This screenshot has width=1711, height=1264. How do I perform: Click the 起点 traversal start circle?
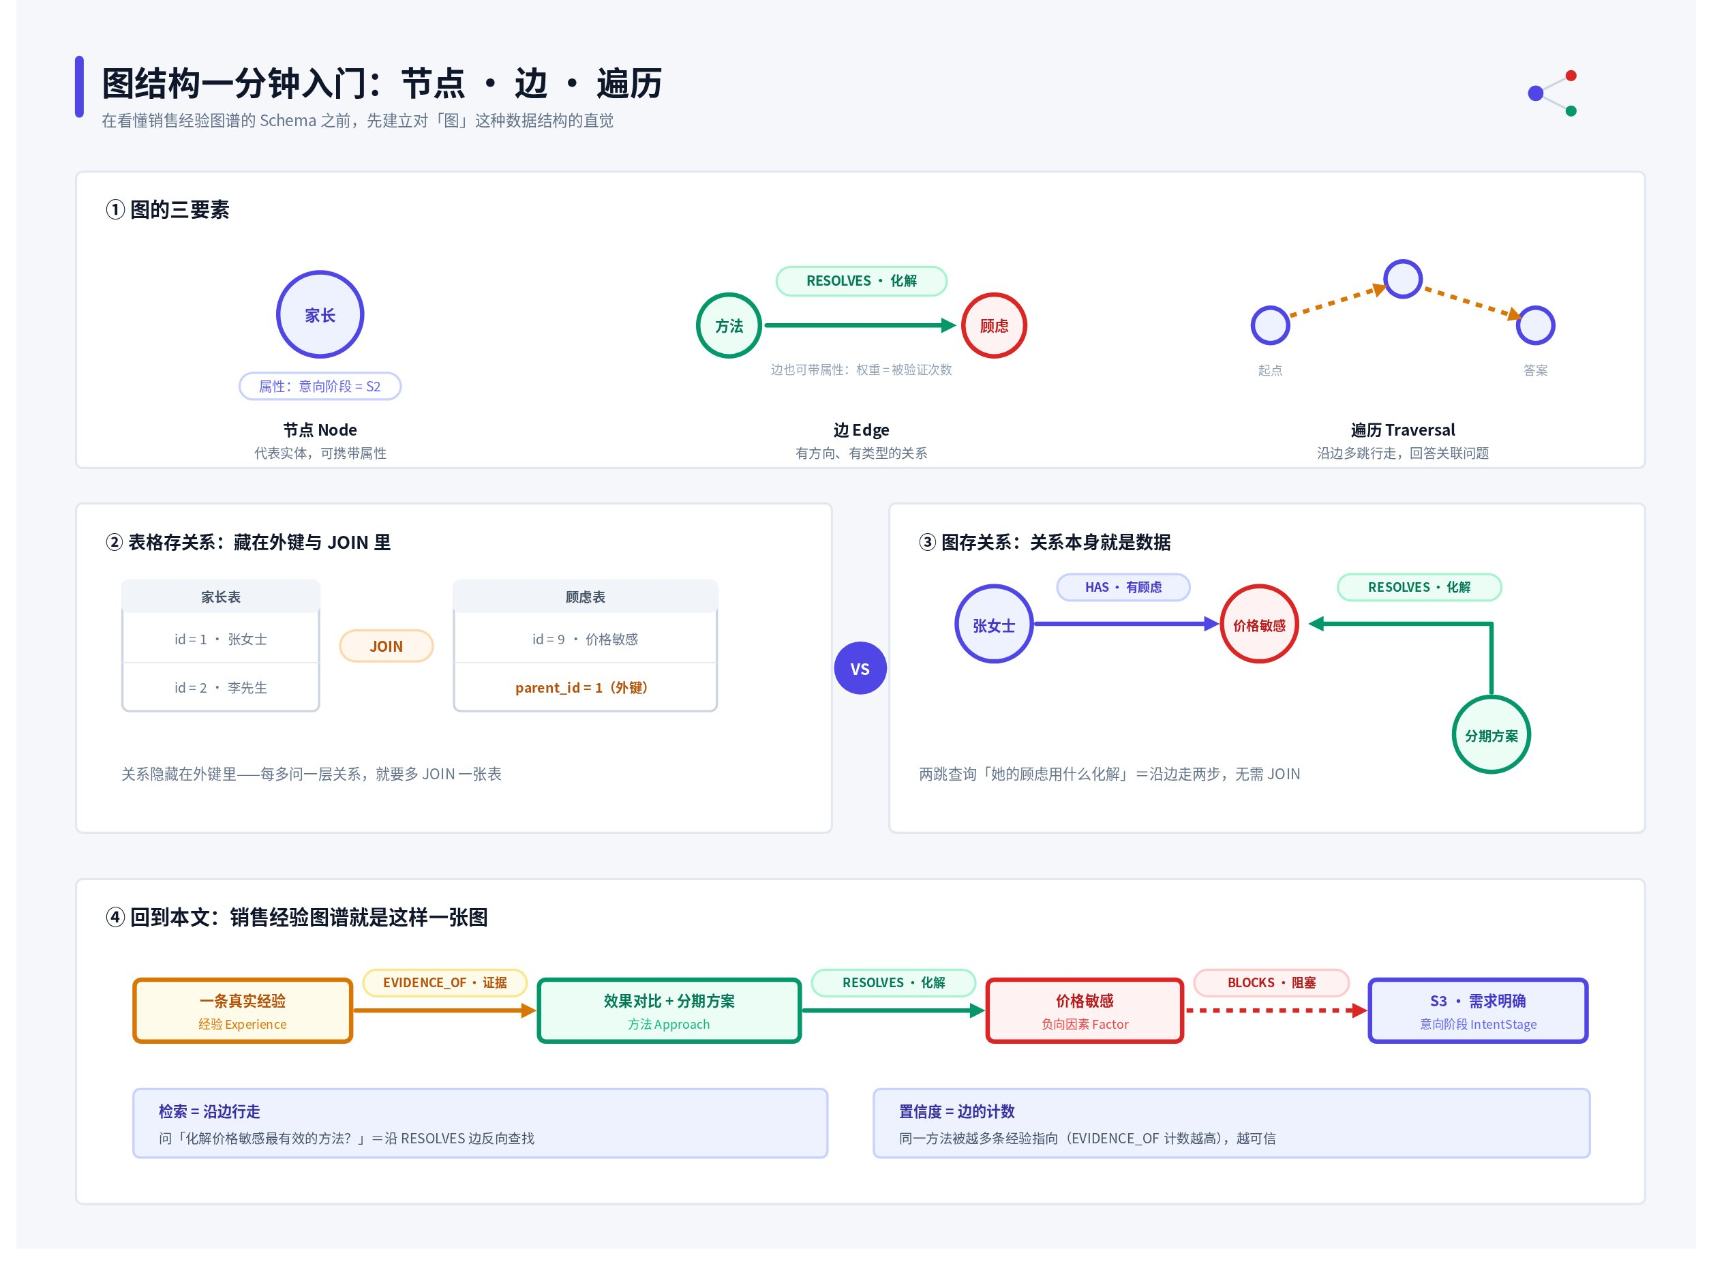tap(1270, 326)
